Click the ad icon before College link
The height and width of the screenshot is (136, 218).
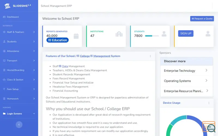click(78, 56)
